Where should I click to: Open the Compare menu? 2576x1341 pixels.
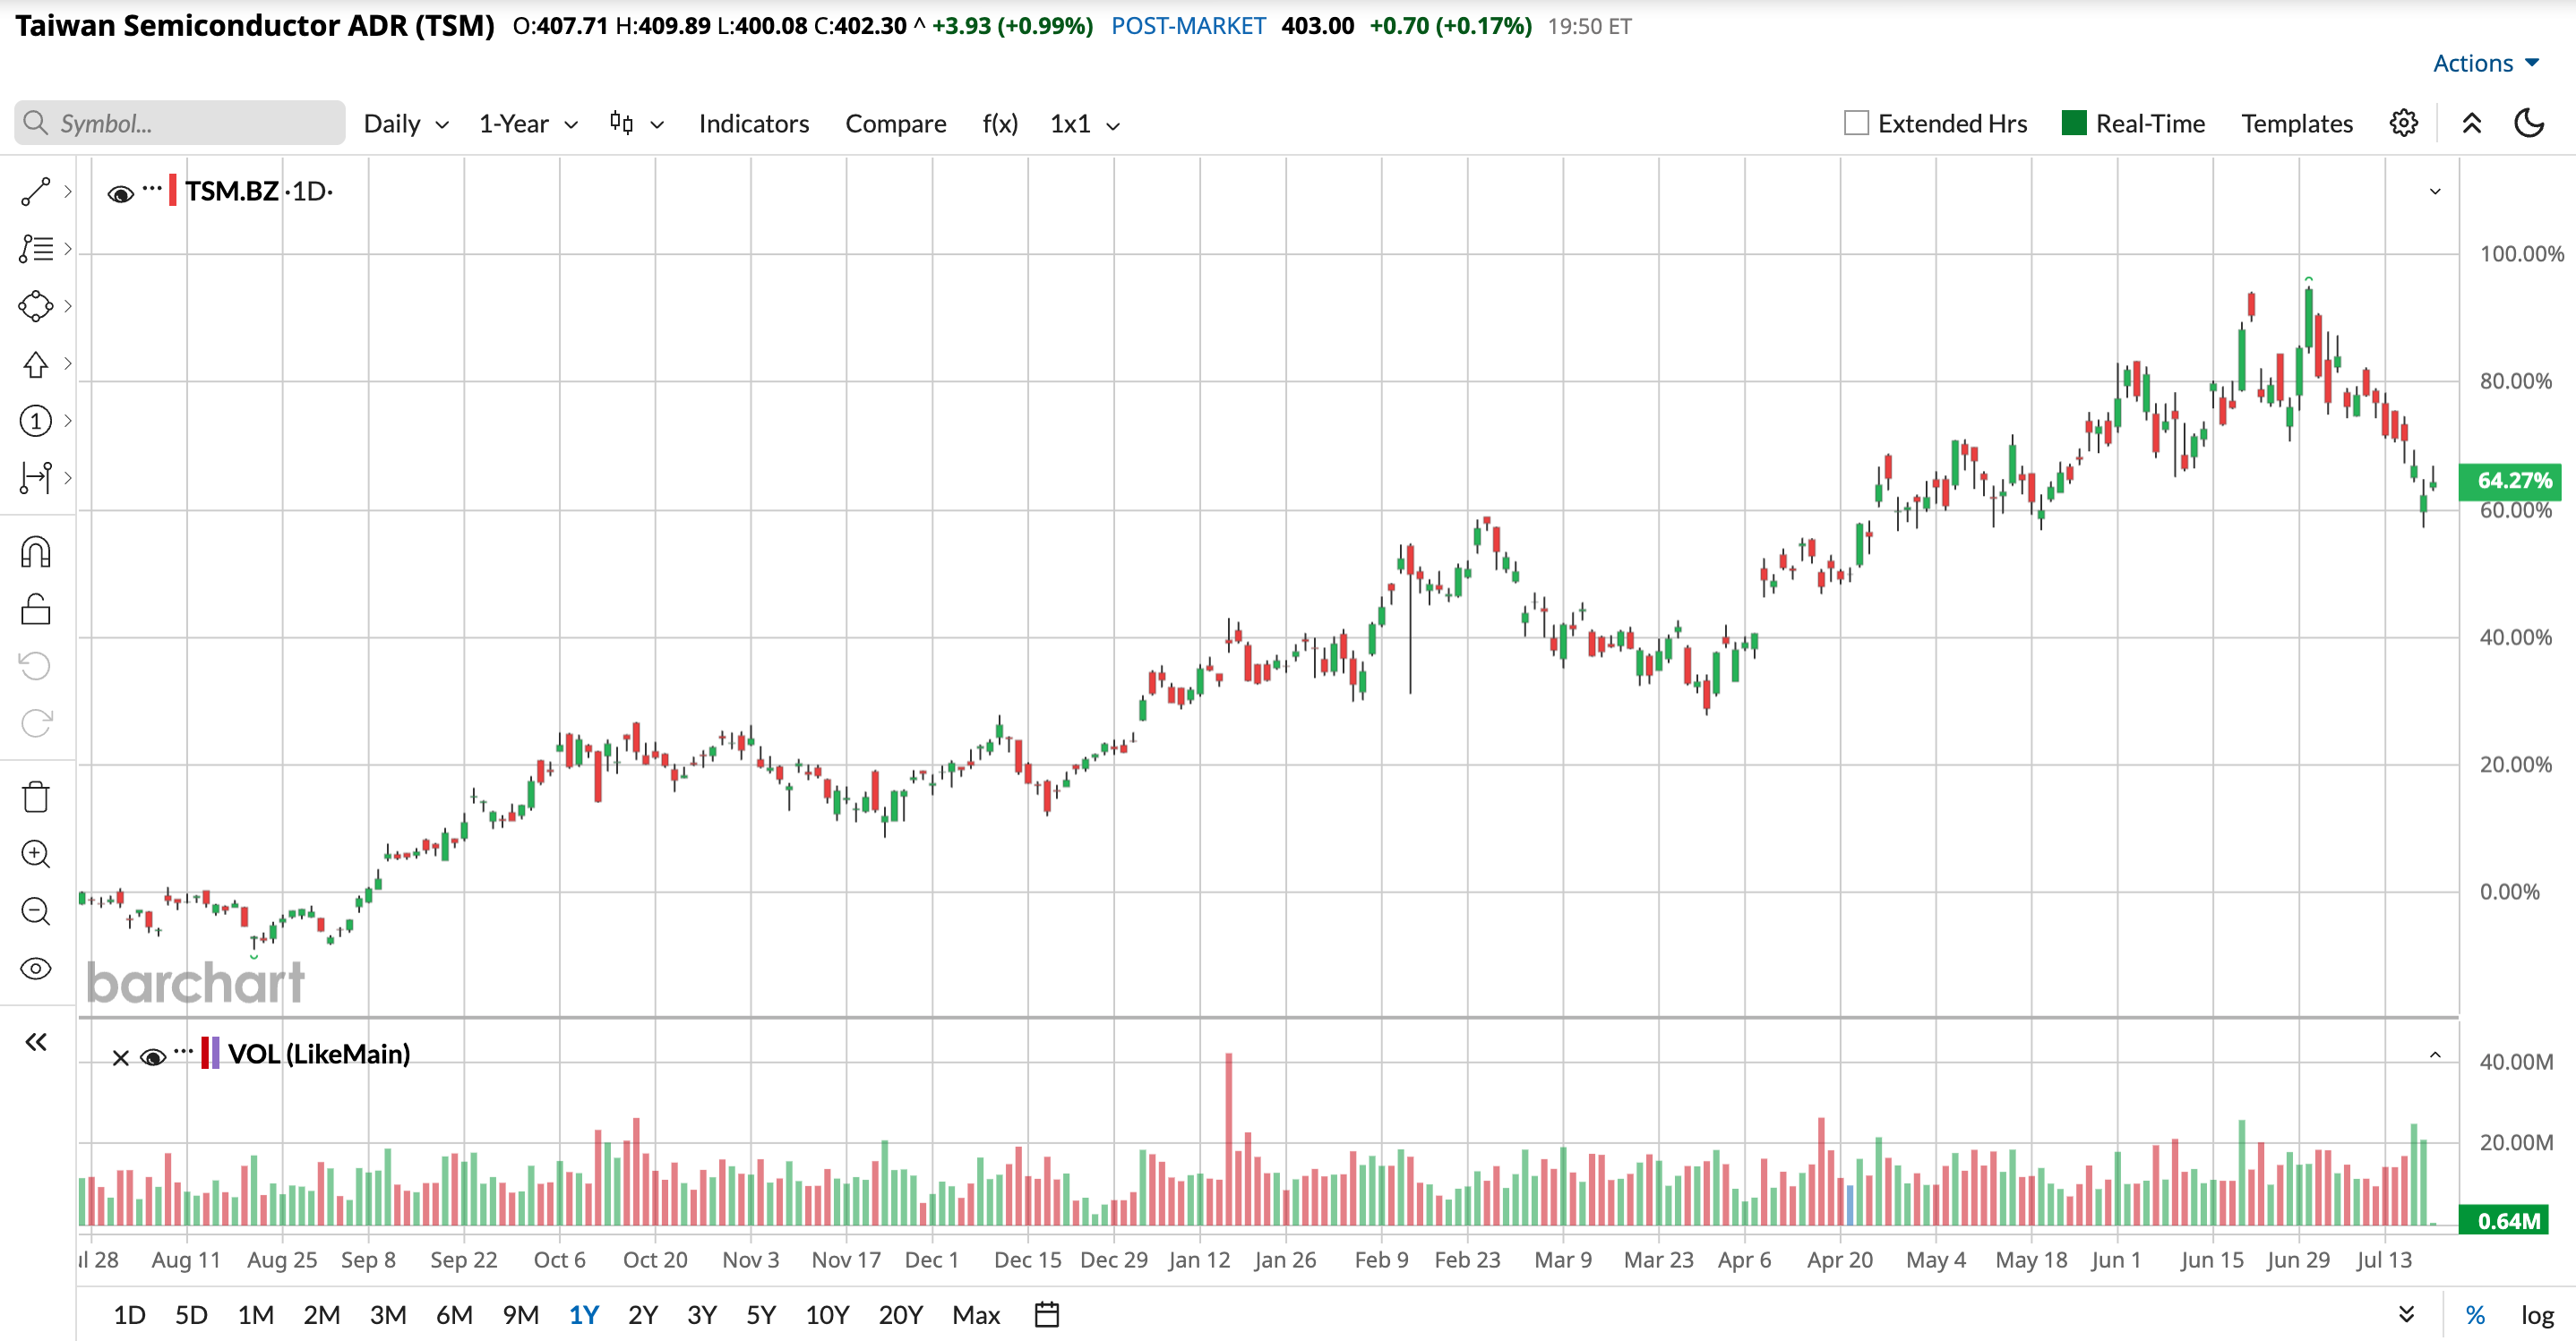(x=895, y=123)
